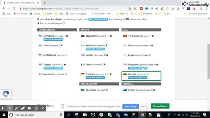Viewport: 210px width, 118px height.
Task: Switch to the Create Cluster Atlas tab
Action: pos(21,3)
